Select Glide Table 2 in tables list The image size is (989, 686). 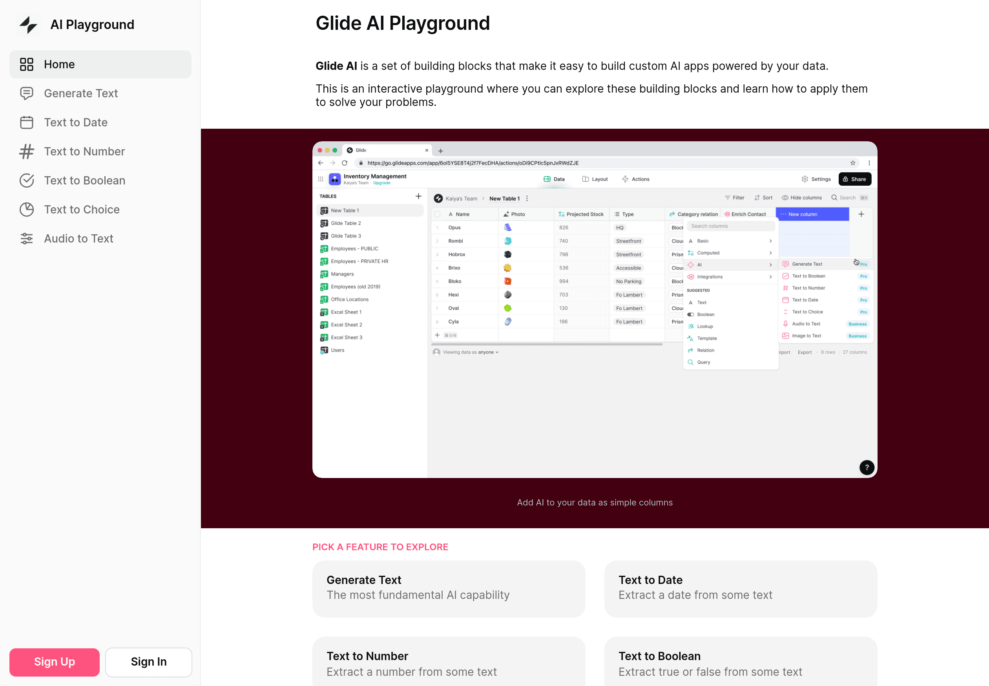point(370,223)
